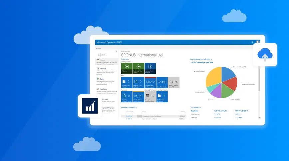Click the Balance column header in customers list
Screen dimensions: 289x161
(x=183, y=112)
